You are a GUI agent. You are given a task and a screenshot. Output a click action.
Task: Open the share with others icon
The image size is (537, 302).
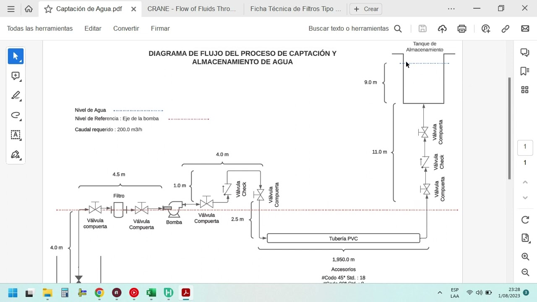(x=486, y=29)
